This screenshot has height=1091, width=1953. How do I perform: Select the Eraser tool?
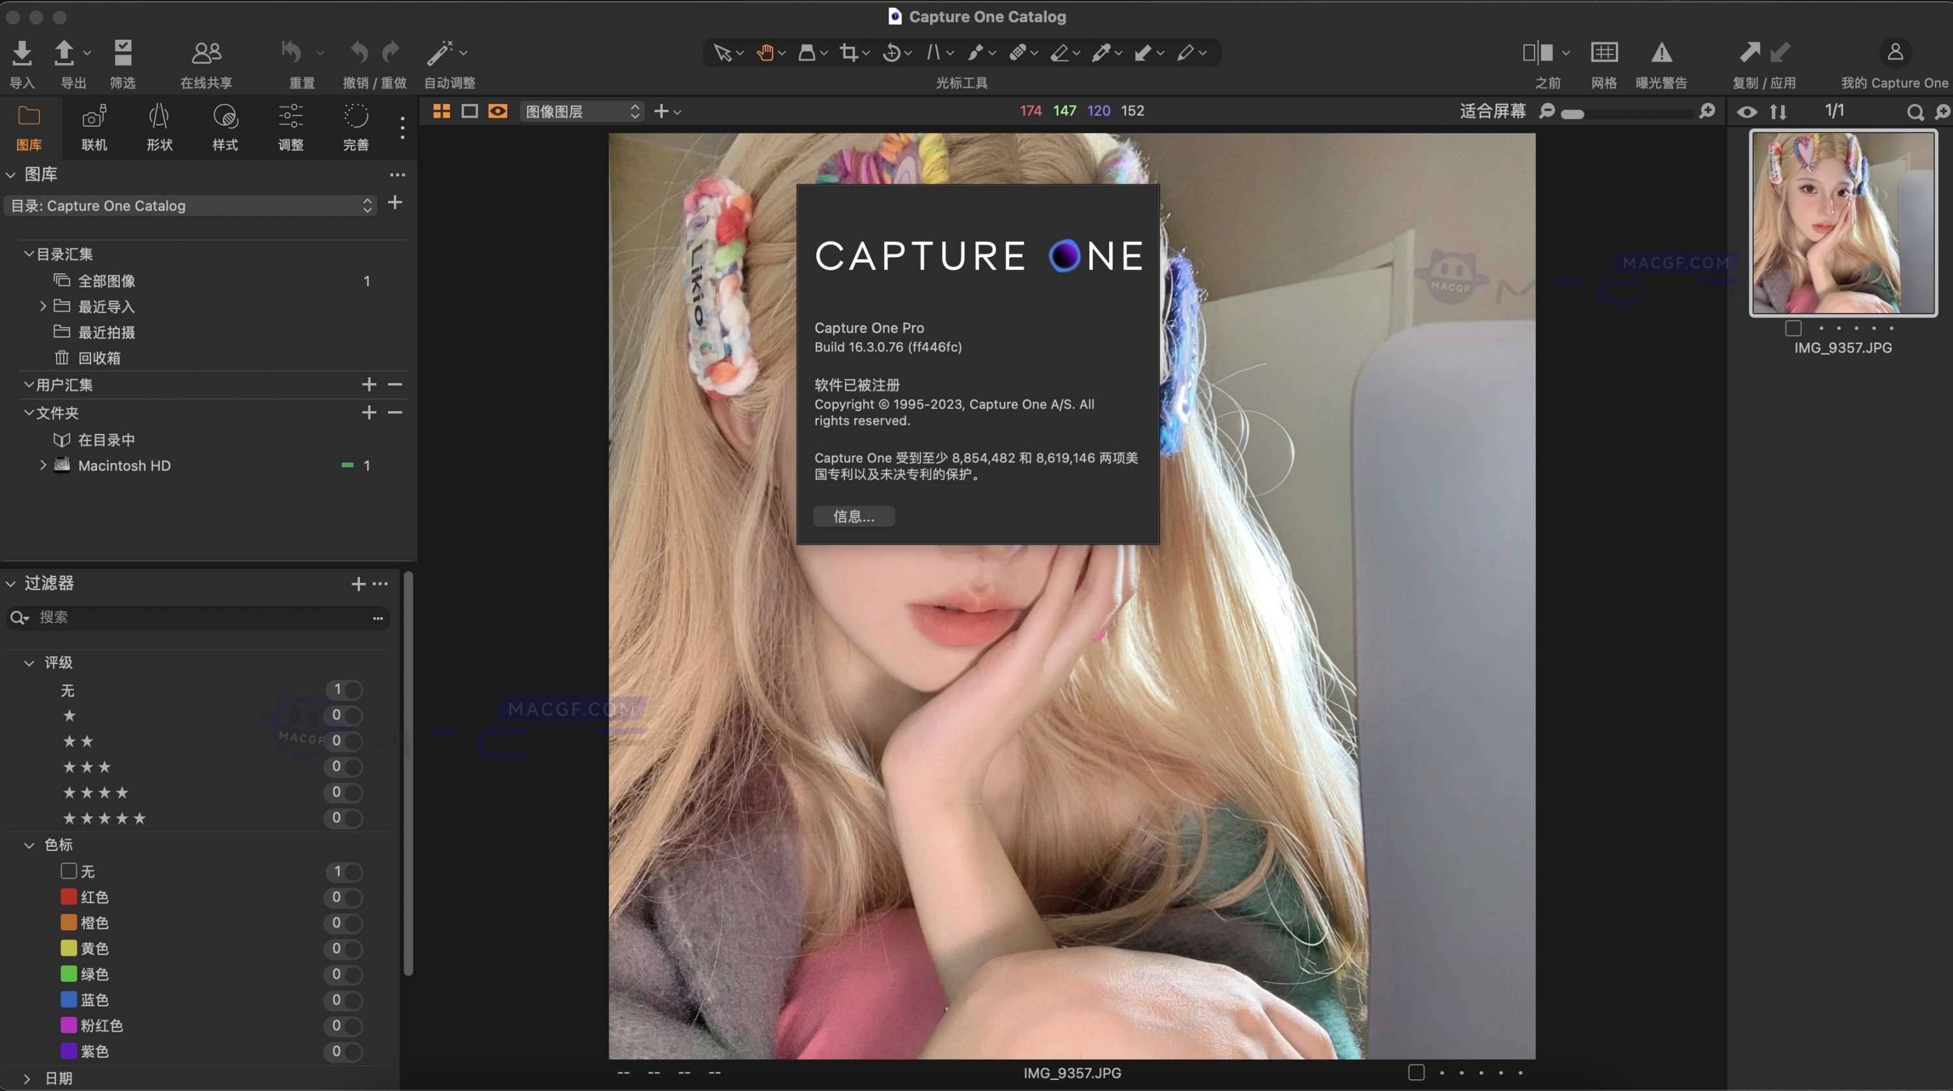tap(1061, 51)
